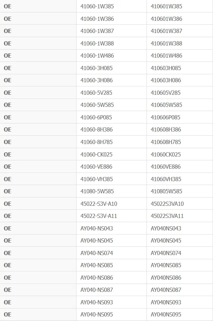Viewport: 213px width, 321px height.
Task: Select part number 41060-8H386
Action: coord(96,129)
